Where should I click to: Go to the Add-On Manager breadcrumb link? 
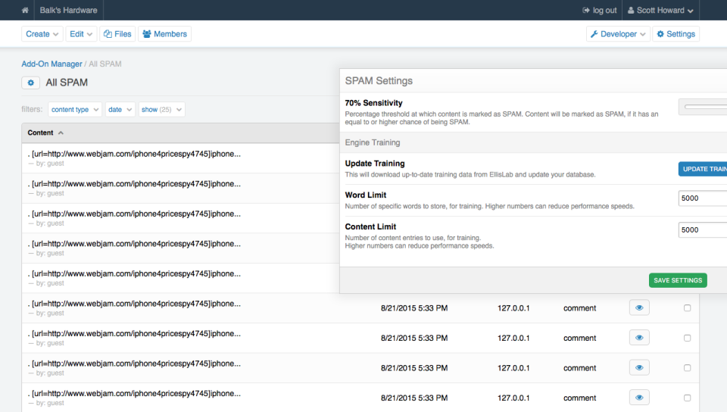coord(51,64)
